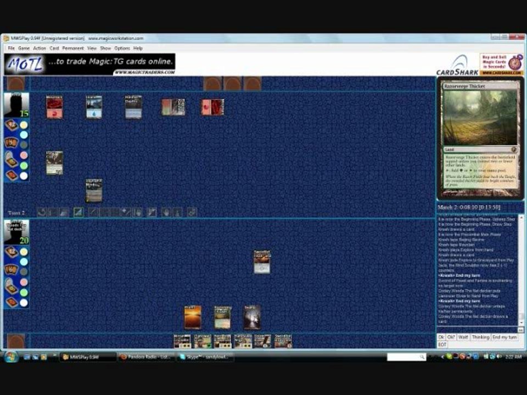Viewport: 527px width, 395px height.
Task: Click the MOTL Magic Traders banner
Action: click(x=89, y=64)
